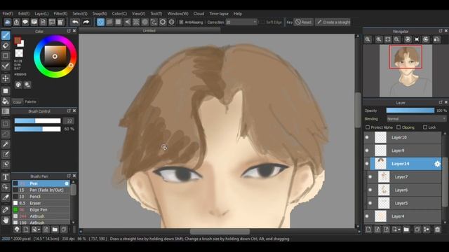Fit canvas to window in Navigator

click(x=387, y=39)
